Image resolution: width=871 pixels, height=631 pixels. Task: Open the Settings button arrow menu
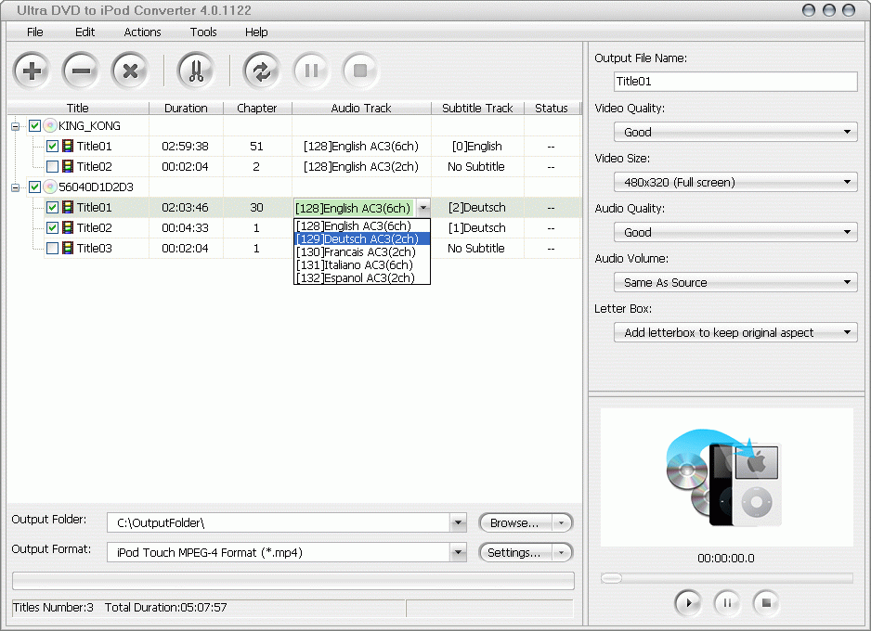point(562,553)
